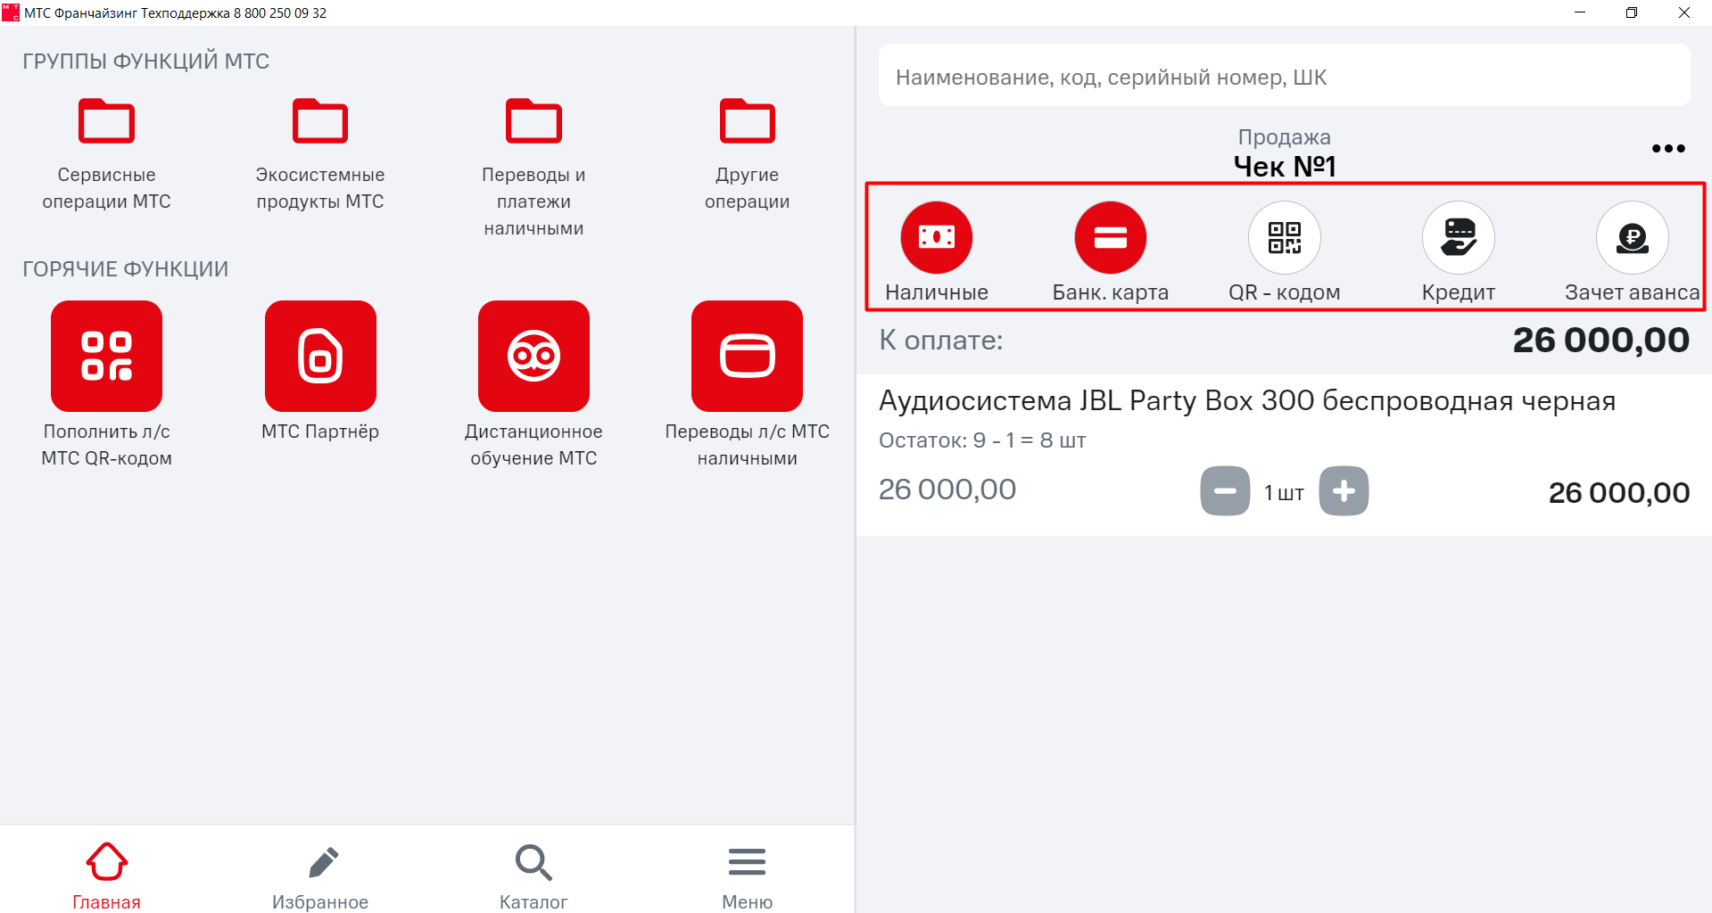Open the Каталог tab

533,876
